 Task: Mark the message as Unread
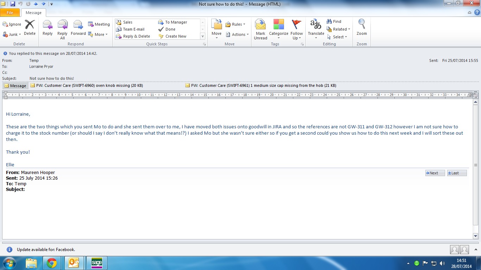[261, 30]
